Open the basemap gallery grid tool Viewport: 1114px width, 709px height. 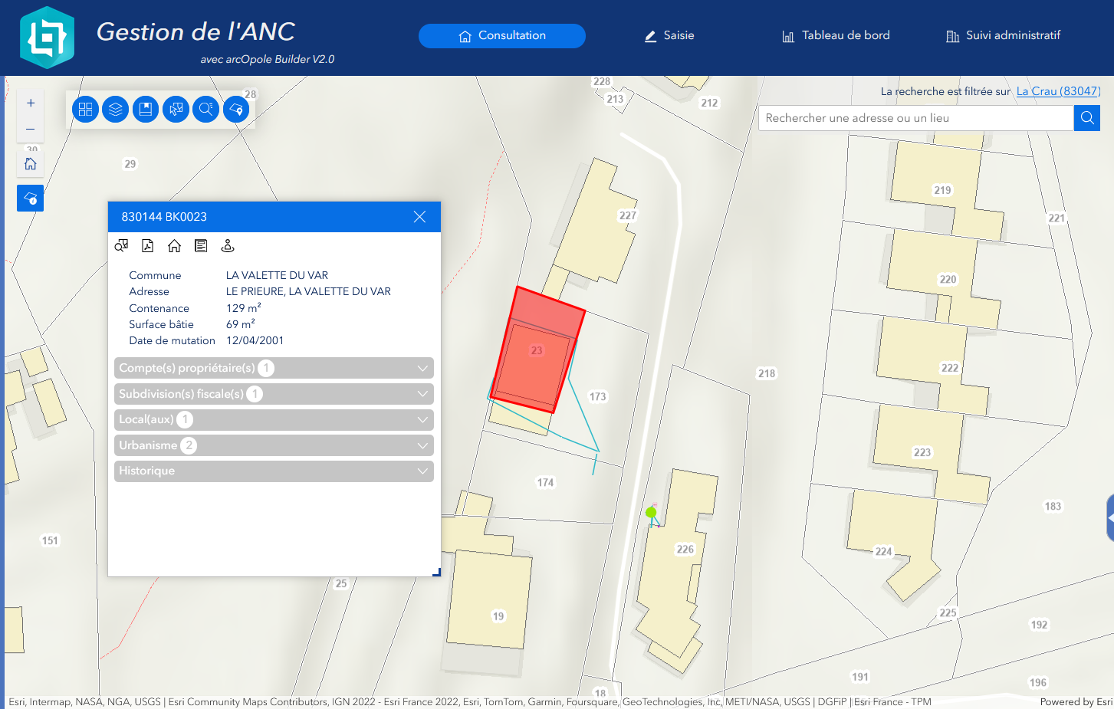tap(85, 110)
